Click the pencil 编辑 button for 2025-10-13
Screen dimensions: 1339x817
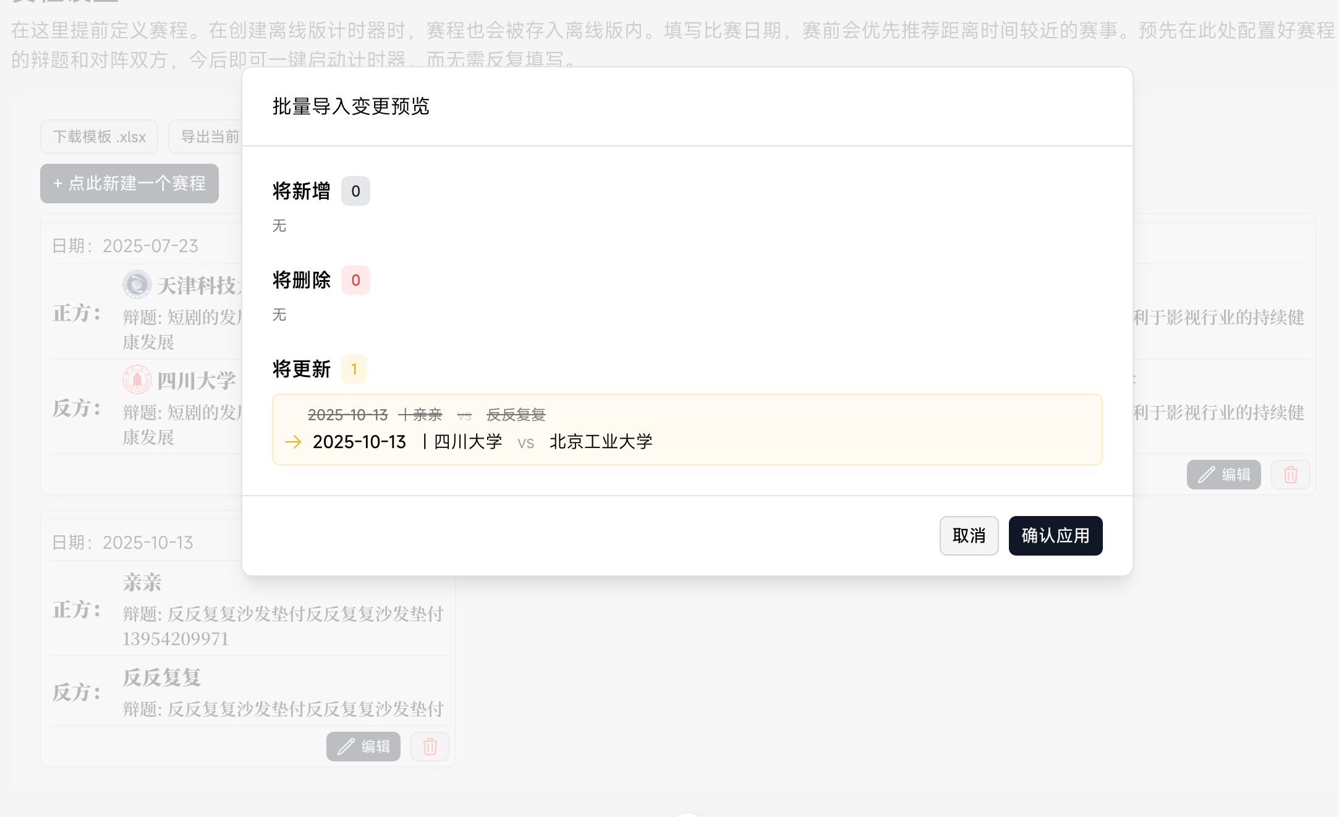[363, 747]
